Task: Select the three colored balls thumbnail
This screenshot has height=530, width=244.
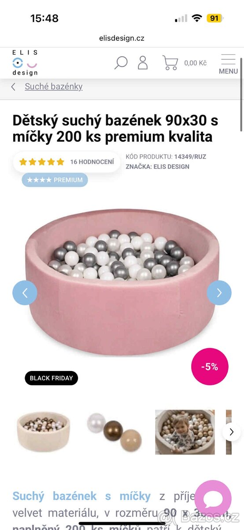Action: pyautogui.click(x=114, y=432)
